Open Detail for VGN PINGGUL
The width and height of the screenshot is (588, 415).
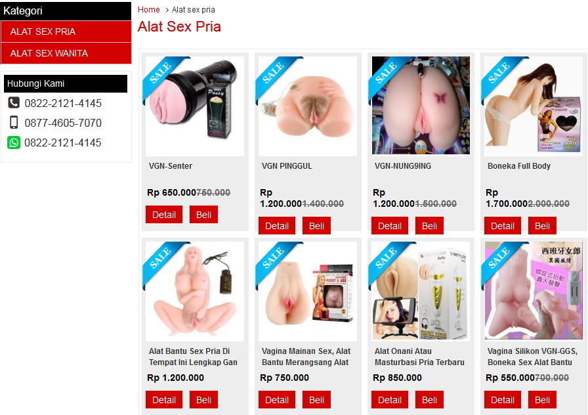pos(277,226)
